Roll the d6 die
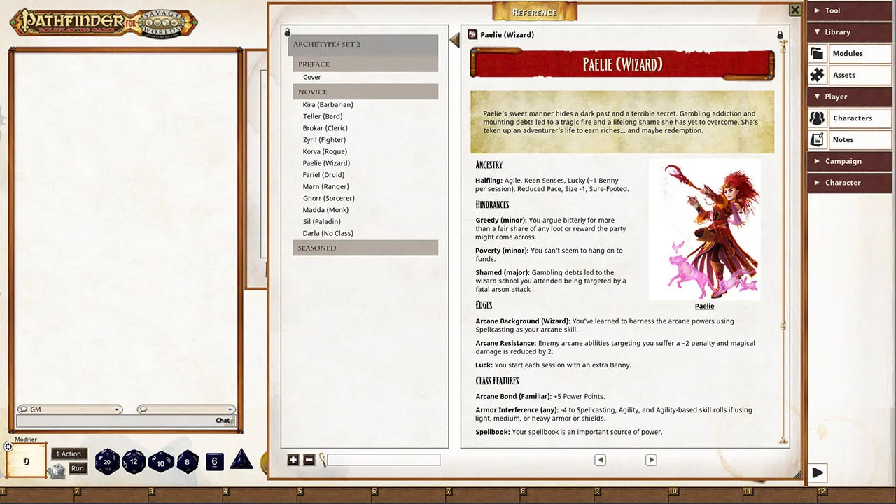896x504 pixels. click(215, 461)
